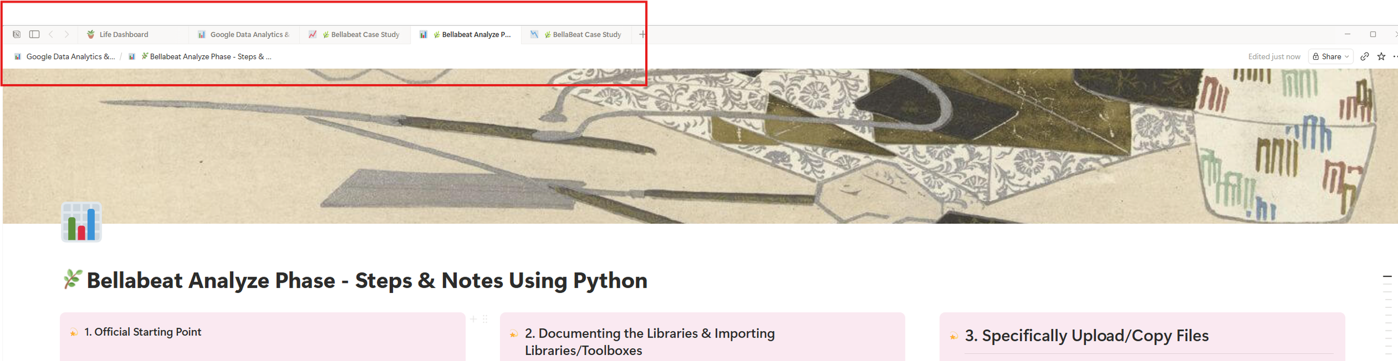Screen dimensions: 1398x361
Task: Click heading 3. Specifically Upload/Copy Files
Action: (x=1087, y=336)
